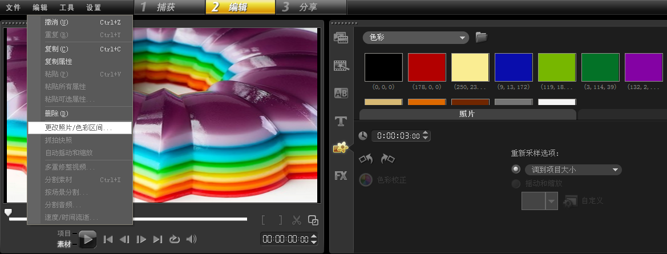Step to previous frame
This screenshot has height=254, width=667.
[x=124, y=239]
